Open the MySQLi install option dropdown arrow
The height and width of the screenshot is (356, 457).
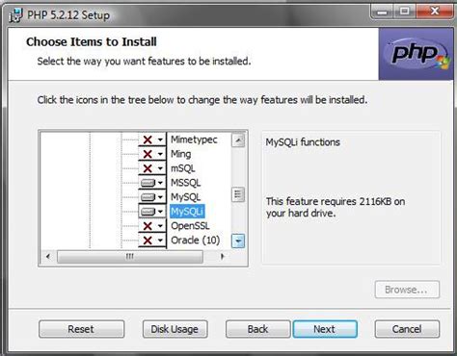[160, 212]
